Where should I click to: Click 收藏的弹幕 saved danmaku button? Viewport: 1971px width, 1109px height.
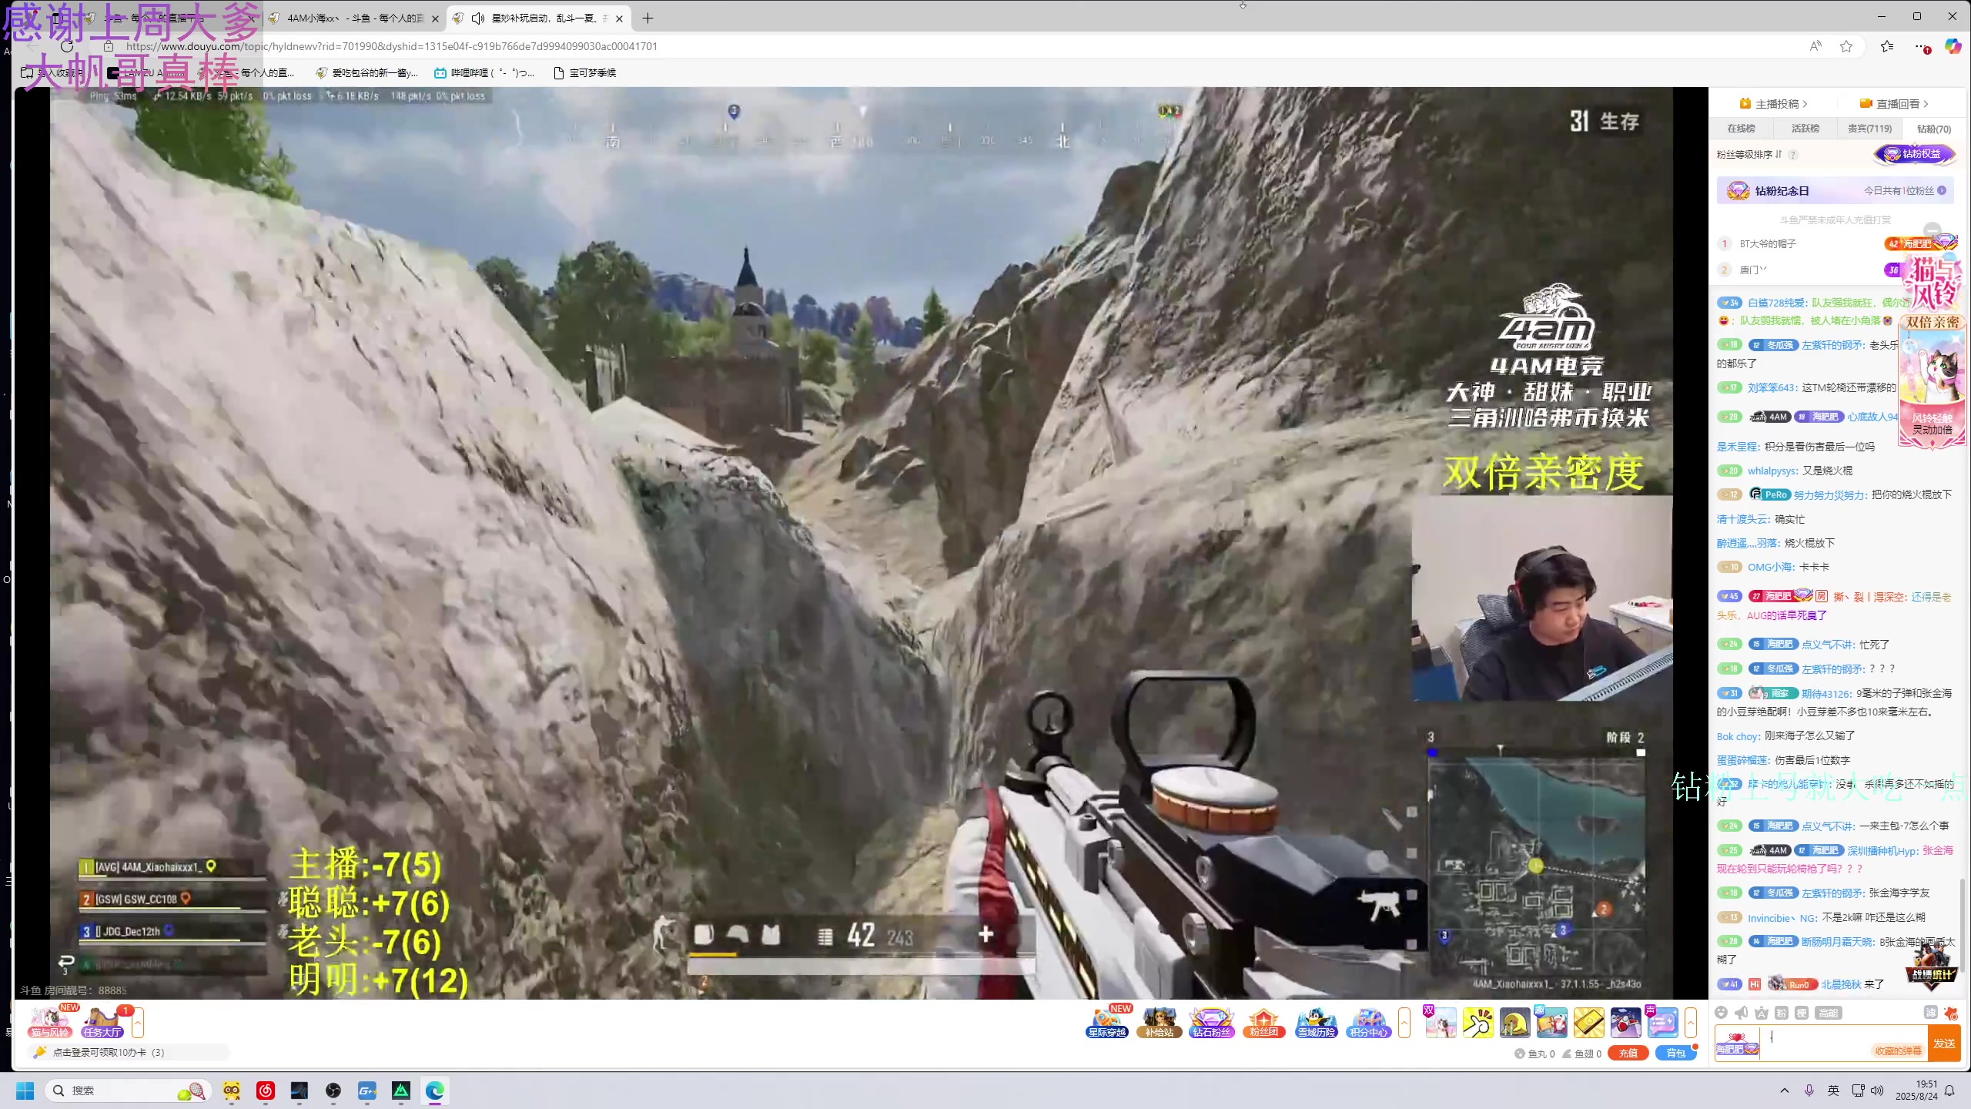[1897, 1050]
